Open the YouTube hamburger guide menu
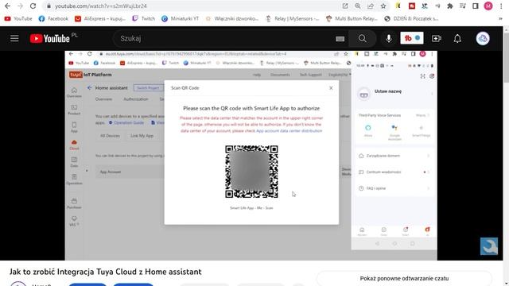 pyautogui.click(x=14, y=38)
